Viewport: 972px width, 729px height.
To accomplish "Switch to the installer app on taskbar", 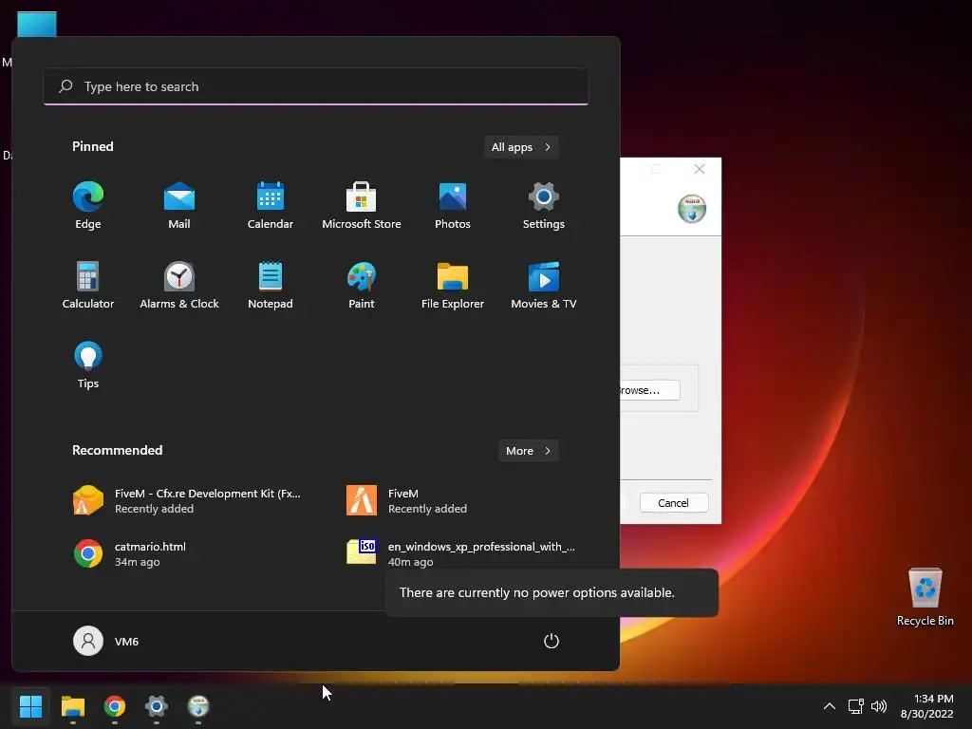I will point(198,705).
